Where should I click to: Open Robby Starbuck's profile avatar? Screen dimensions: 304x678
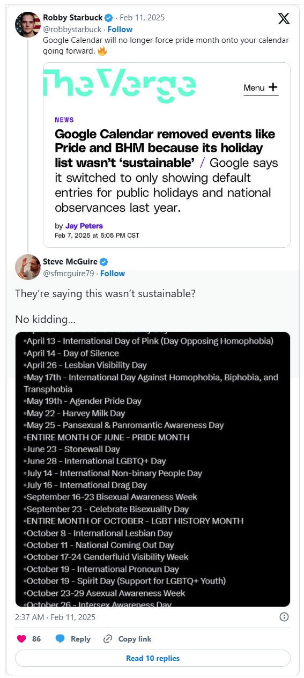click(28, 25)
